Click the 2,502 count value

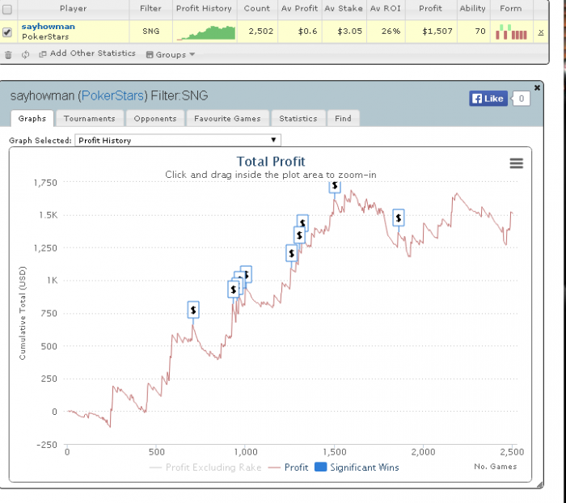tap(261, 32)
